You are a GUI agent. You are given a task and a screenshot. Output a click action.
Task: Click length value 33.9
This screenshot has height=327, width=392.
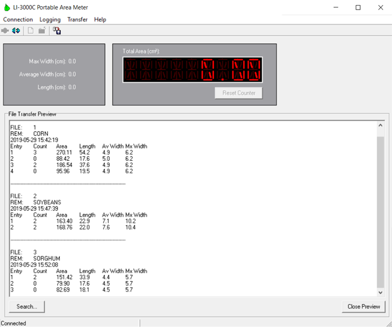[85, 277]
